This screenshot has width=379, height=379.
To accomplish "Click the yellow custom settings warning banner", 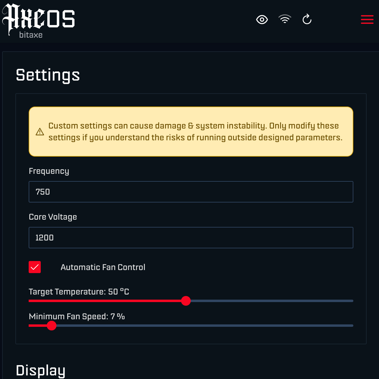I will click(191, 132).
